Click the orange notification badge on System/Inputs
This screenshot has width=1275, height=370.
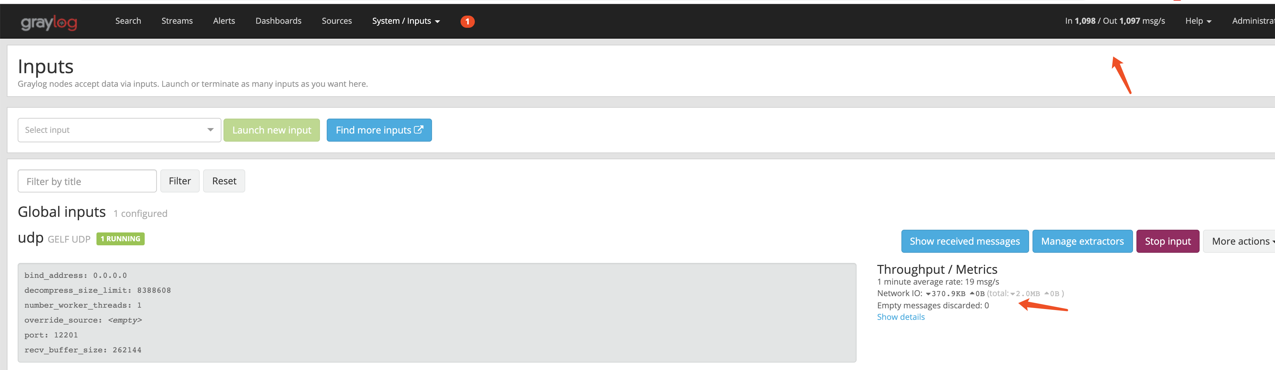point(468,21)
